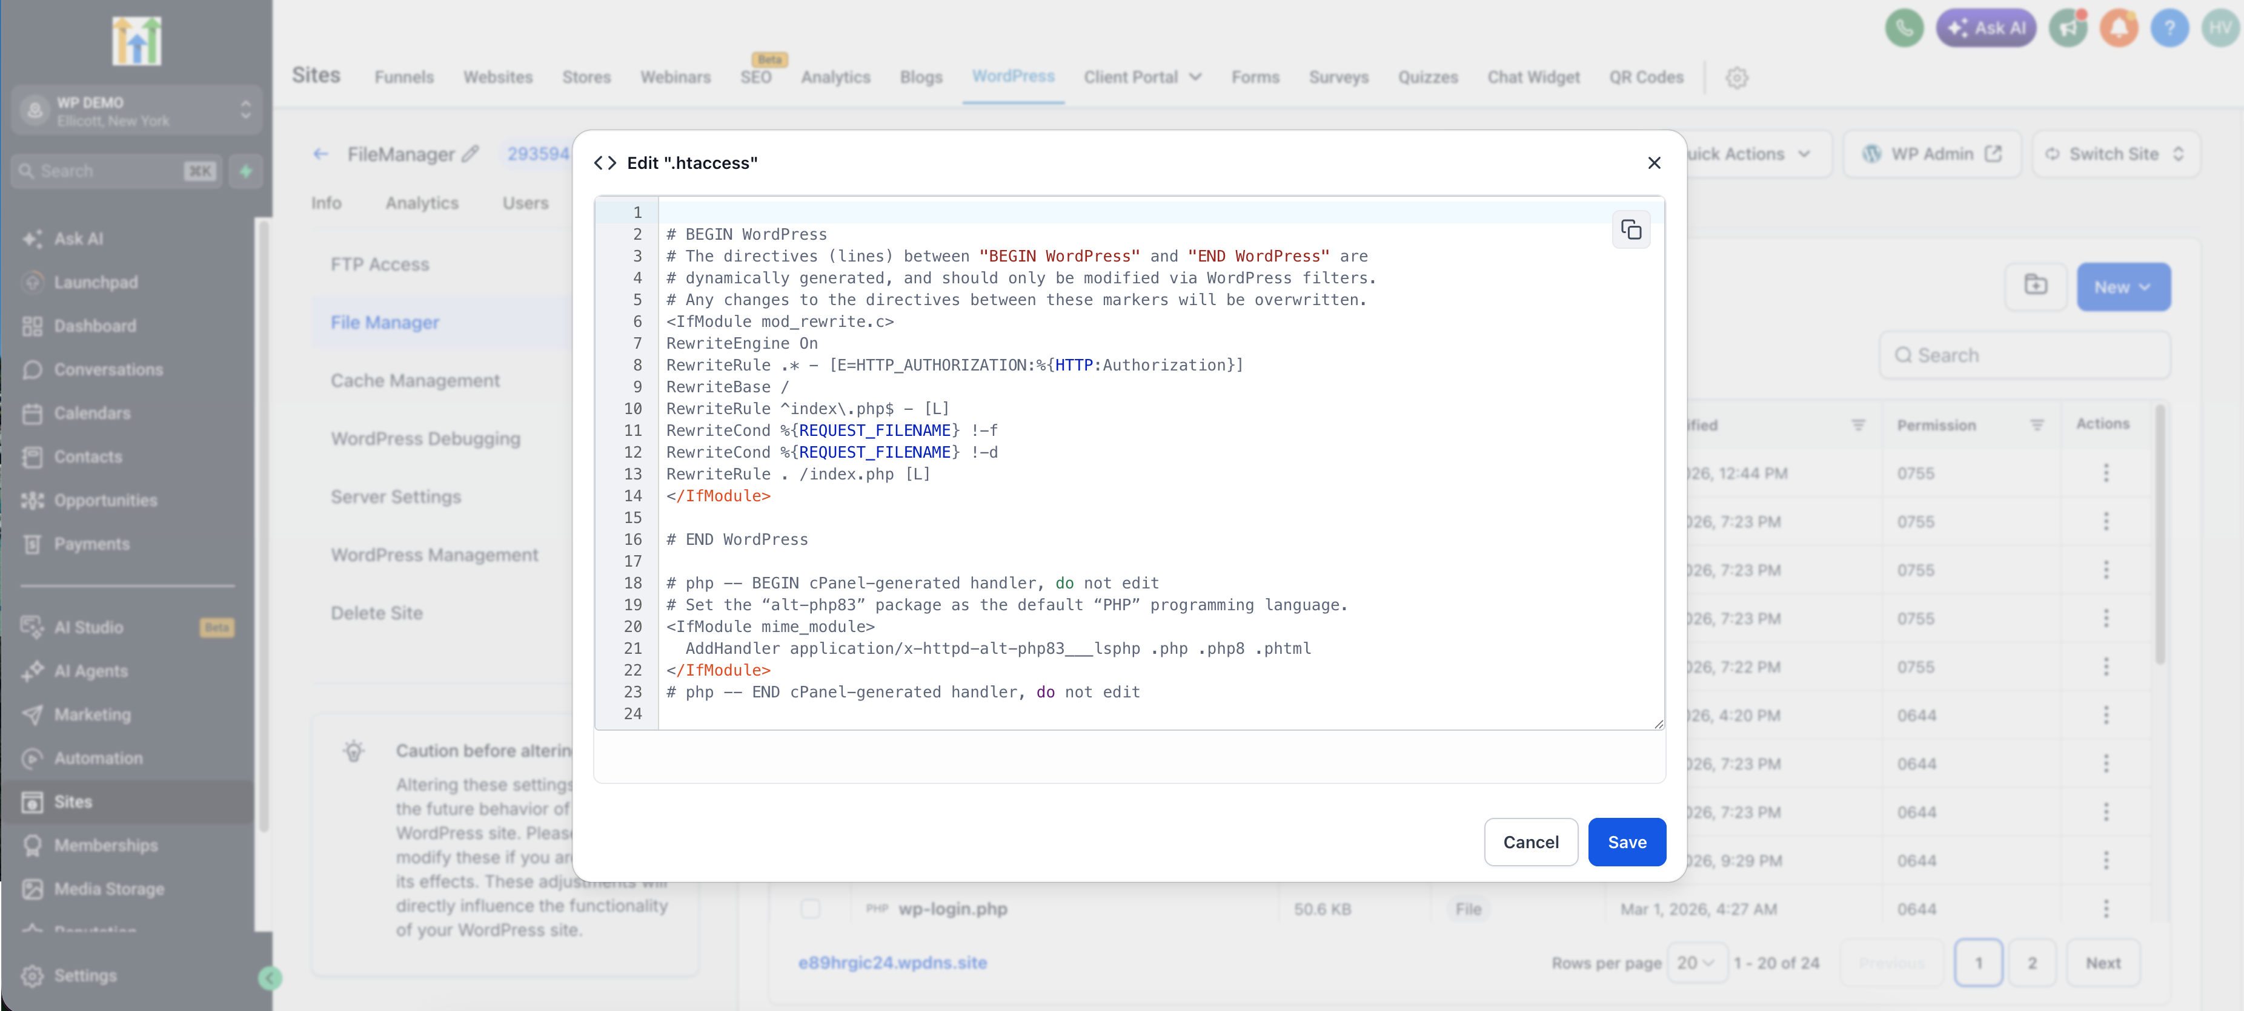Viewport: 2244px width, 1011px height.
Task: Edit the FileManager name with the pencil
Action: click(470, 154)
